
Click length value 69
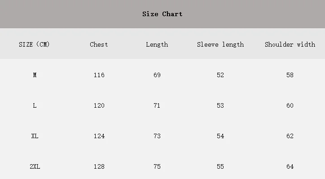point(157,75)
